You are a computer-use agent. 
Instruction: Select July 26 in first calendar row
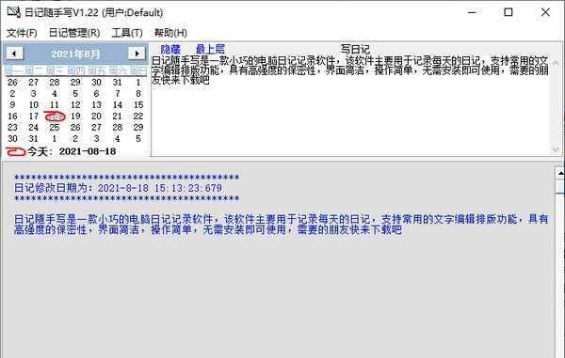coord(12,83)
